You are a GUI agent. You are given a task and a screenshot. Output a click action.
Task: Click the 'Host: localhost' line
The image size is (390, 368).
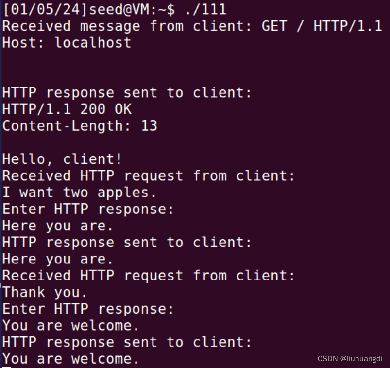(x=67, y=43)
